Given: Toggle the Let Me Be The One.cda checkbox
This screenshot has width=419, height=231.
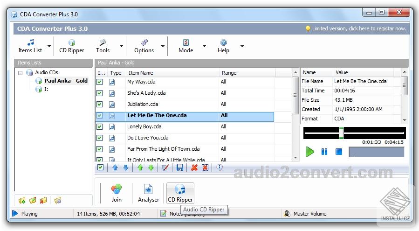Looking at the screenshot, I should [100, 116].
